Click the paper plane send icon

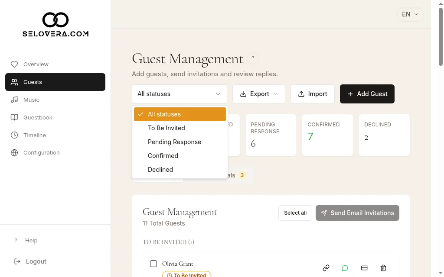pyautogui.click(x=324, y=213)
